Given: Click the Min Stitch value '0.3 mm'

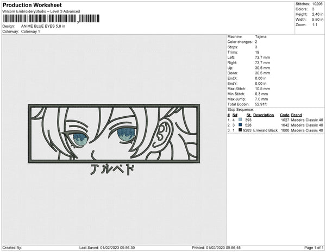Looking at the screenshot, I should pos(261,94).
